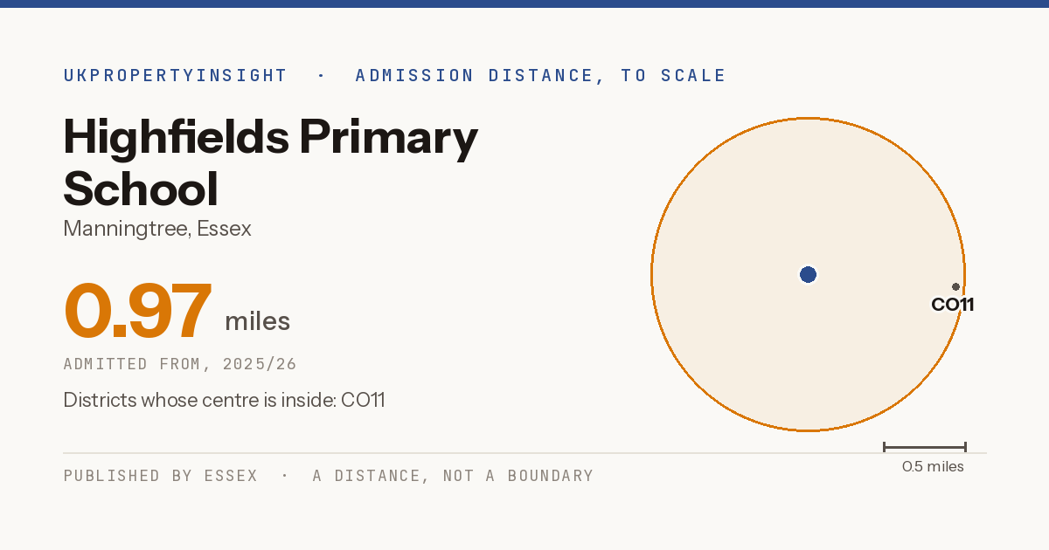Click 'A distance, not a boundary' footer note
Viewport: 1049px width, 550px height.
(x=453, y=476)
